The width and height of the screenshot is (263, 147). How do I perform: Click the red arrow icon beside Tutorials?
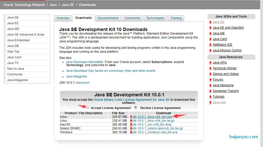pos(210,97)
